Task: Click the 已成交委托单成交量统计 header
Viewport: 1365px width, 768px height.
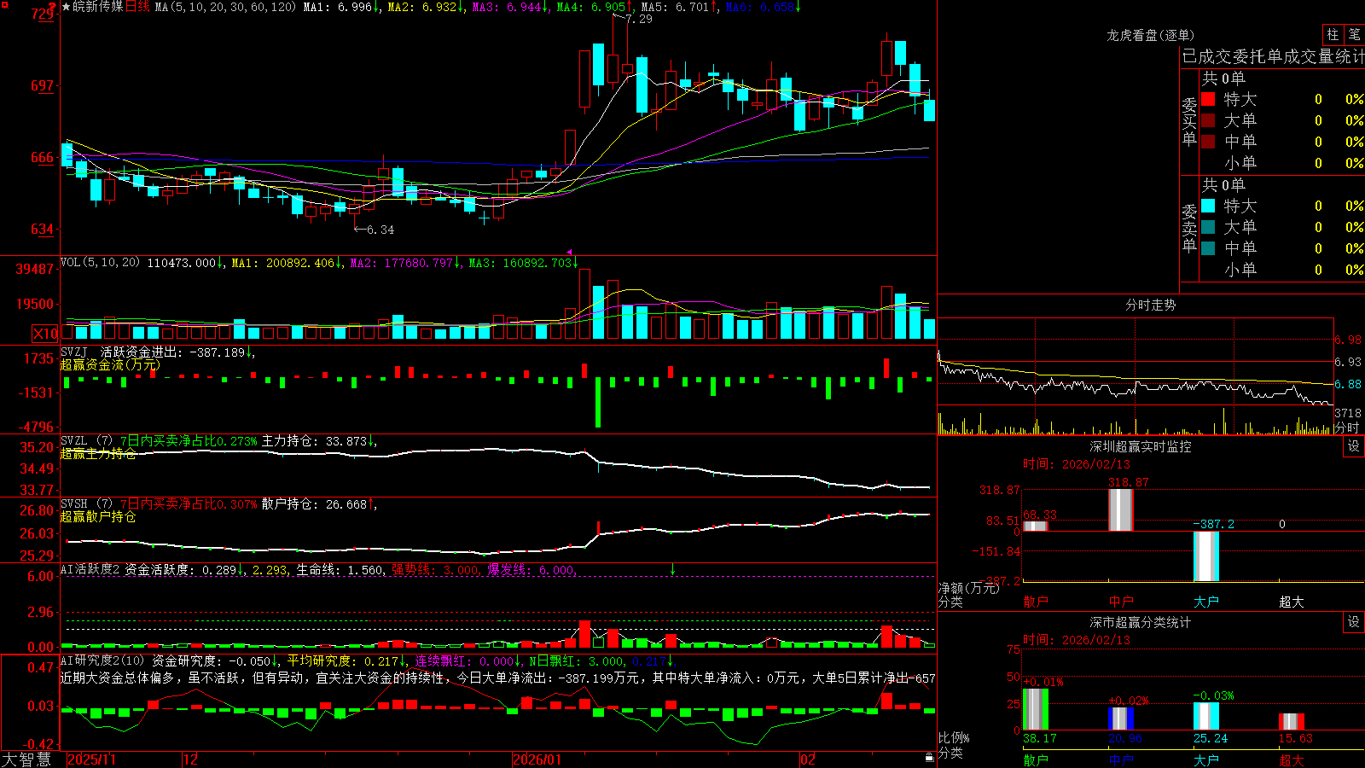Action: click(x=1273, y=56)
